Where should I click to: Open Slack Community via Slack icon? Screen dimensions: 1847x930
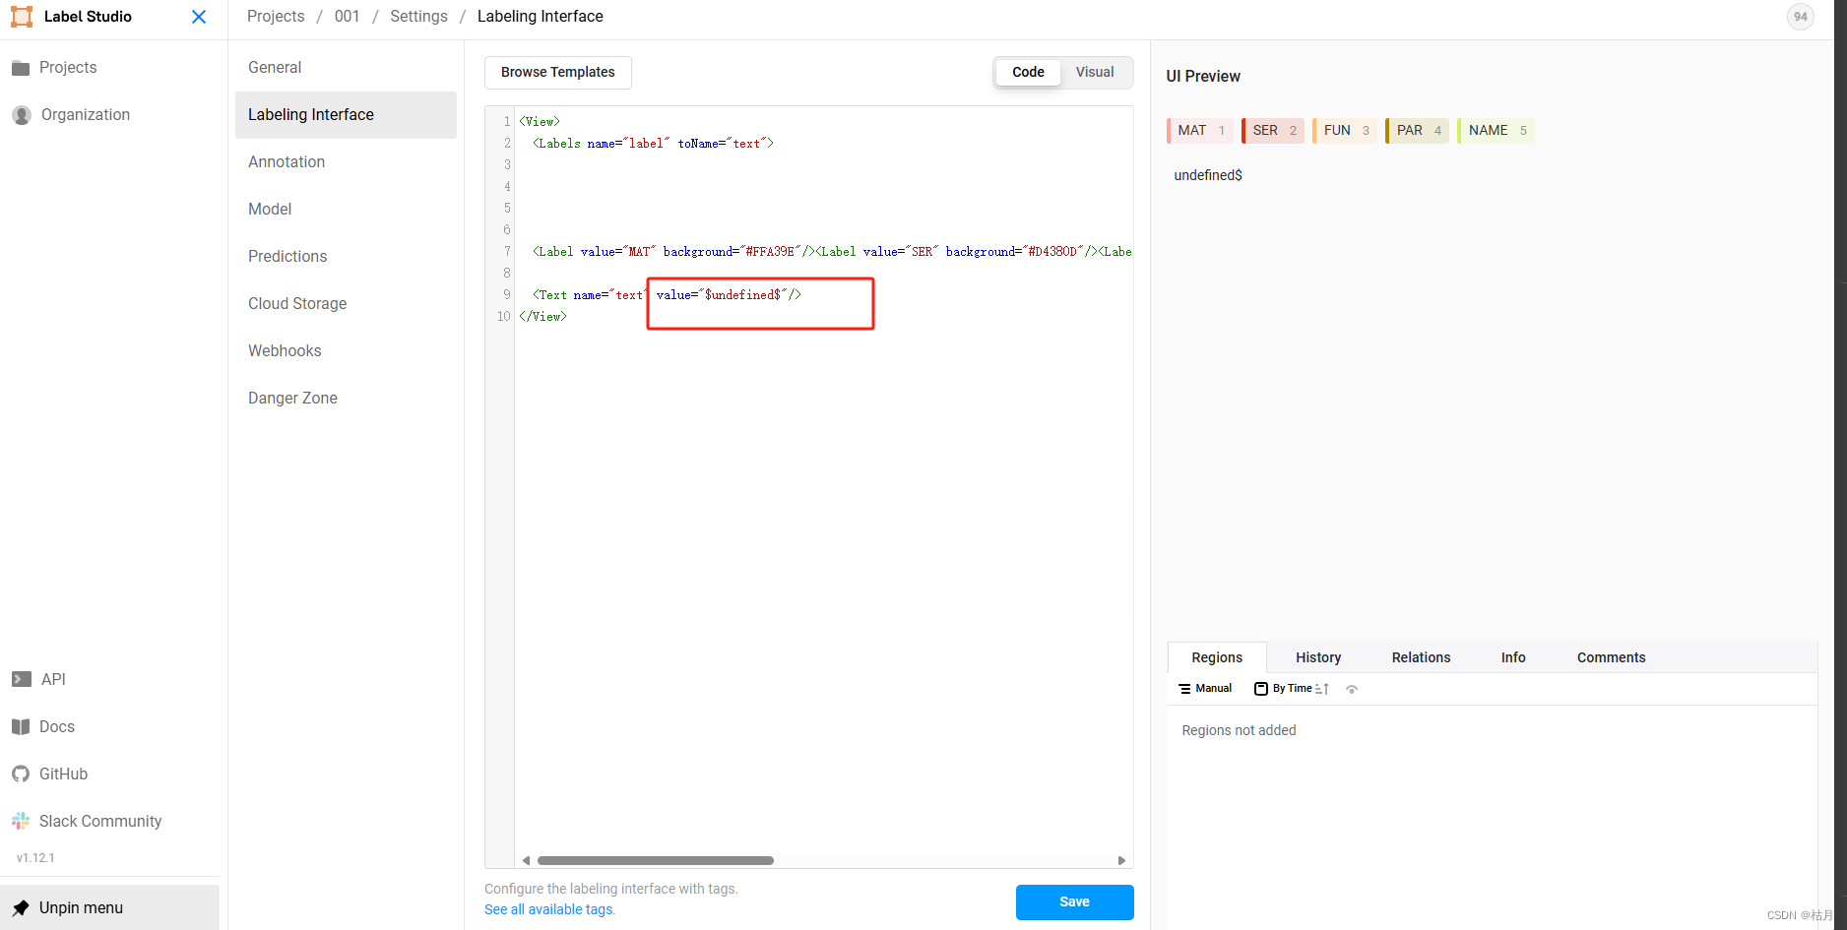tap(21, 821)
